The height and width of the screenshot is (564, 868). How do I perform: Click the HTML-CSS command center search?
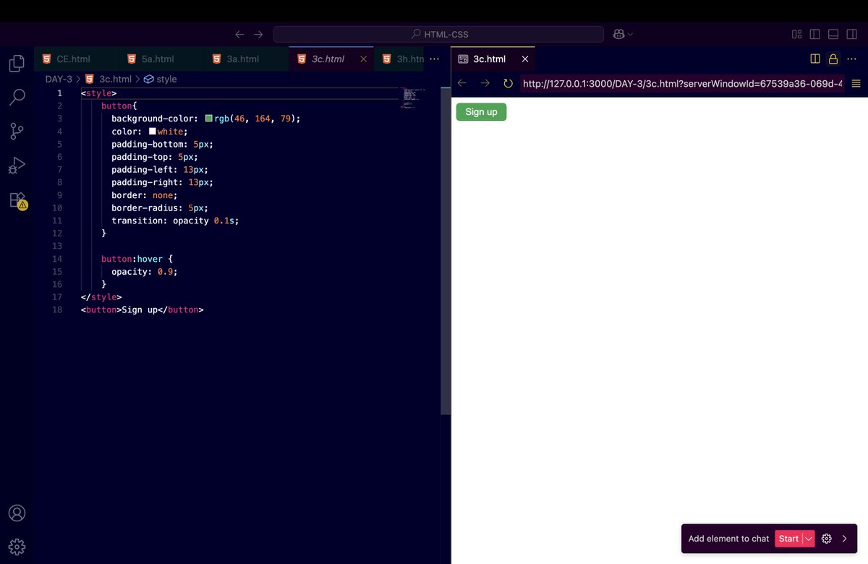pyautogui.click(x=438, y=34)
